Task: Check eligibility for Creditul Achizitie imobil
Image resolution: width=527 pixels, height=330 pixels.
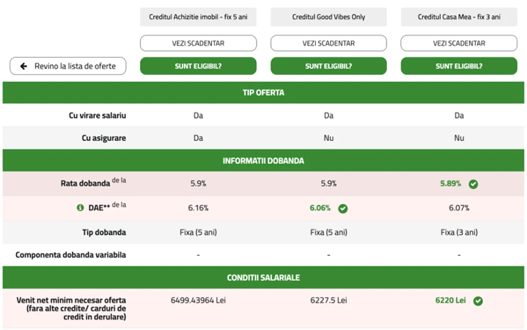Action: click(x=198, y=66)
